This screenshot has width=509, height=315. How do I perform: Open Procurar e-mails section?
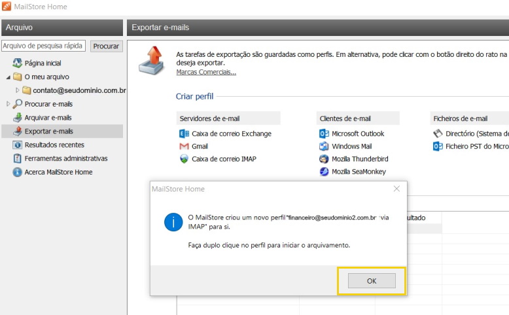point(48,104)
